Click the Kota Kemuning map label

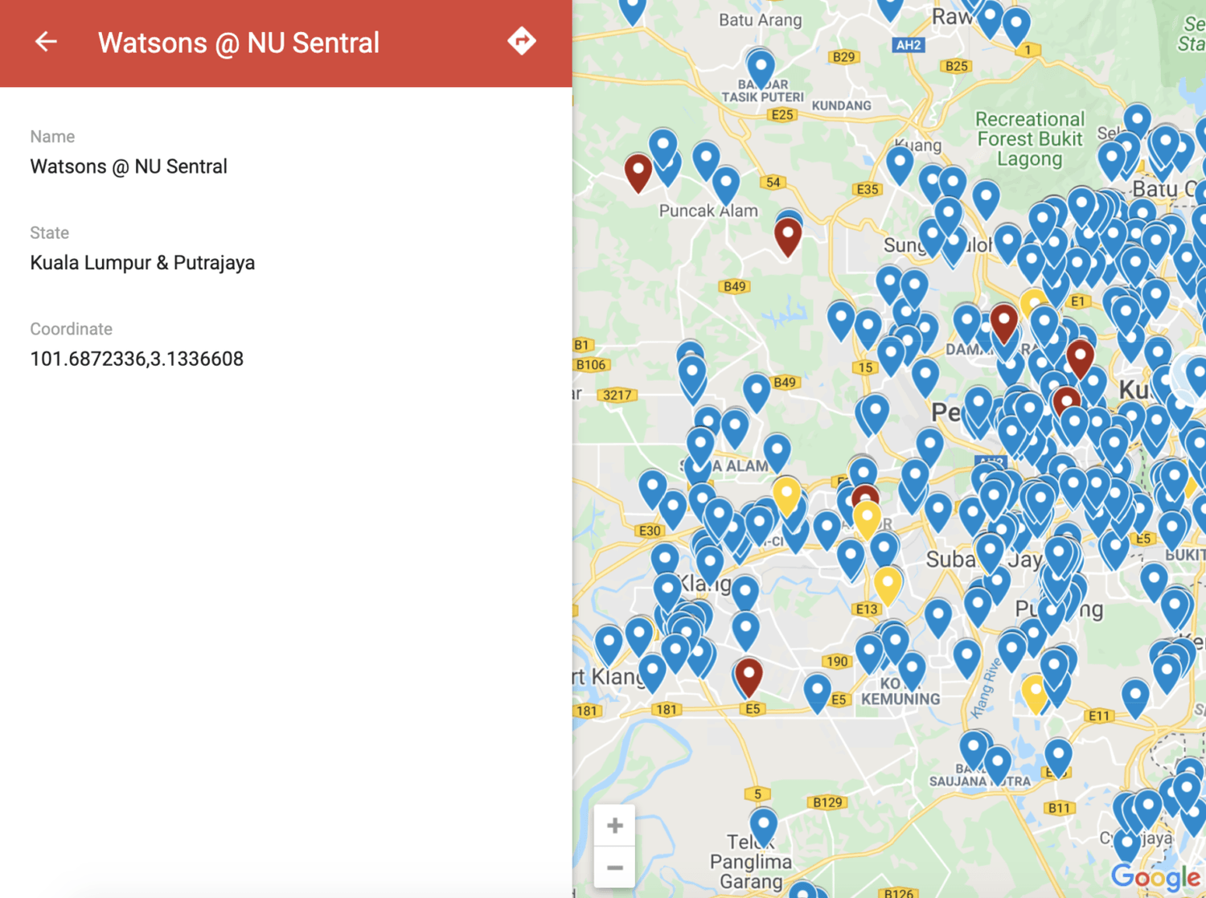click(x=900, y=691)
